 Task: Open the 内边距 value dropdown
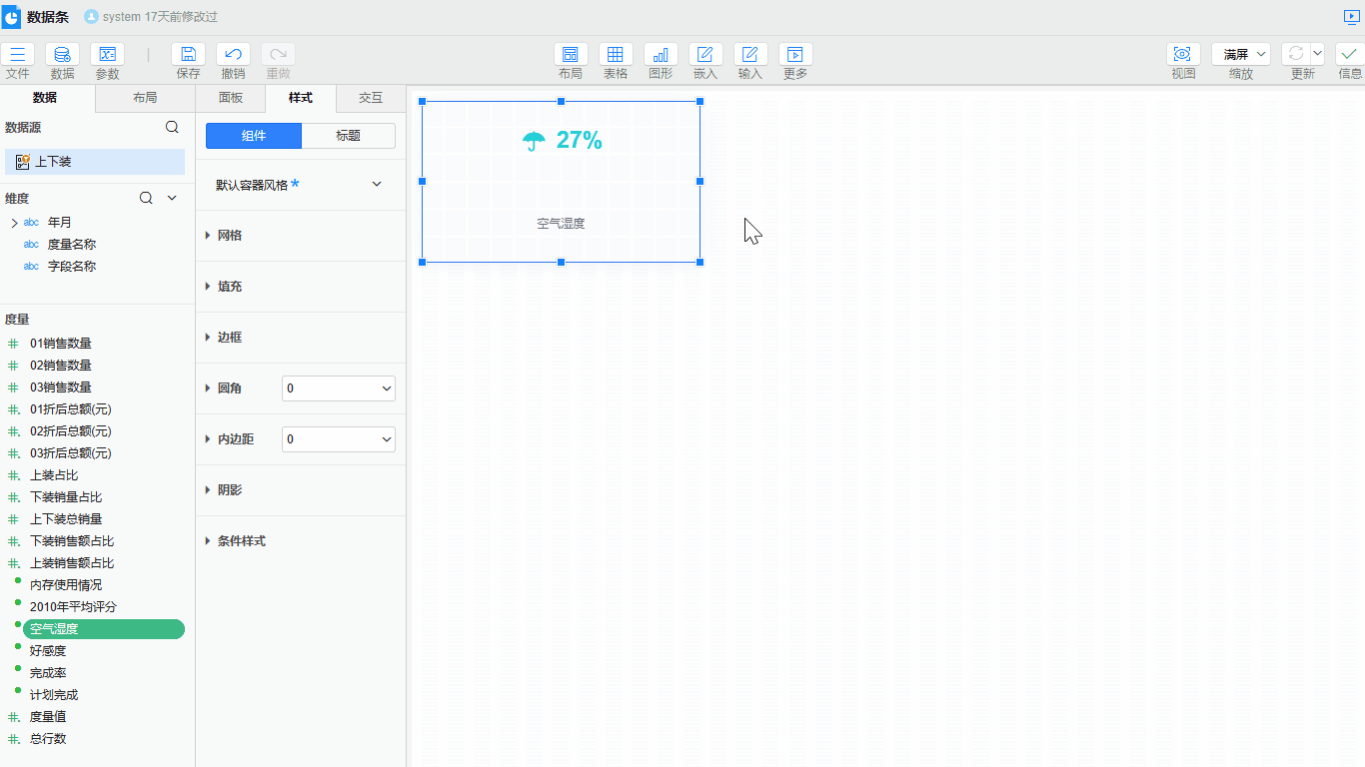[338, 439]
